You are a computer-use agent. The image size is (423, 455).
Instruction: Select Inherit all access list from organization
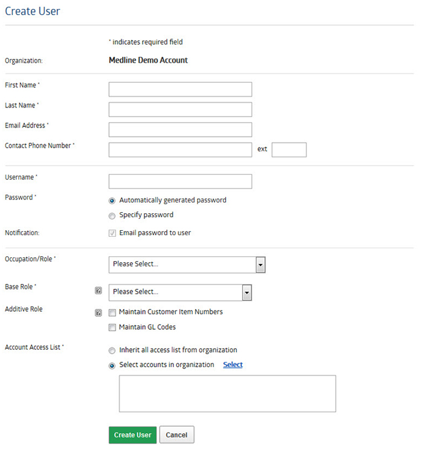112,350
